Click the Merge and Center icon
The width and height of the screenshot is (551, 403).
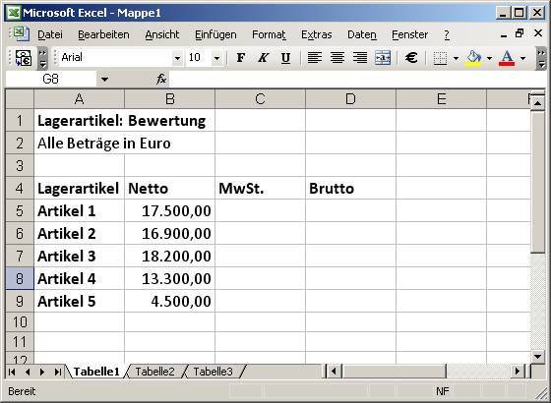click(383, 58)
